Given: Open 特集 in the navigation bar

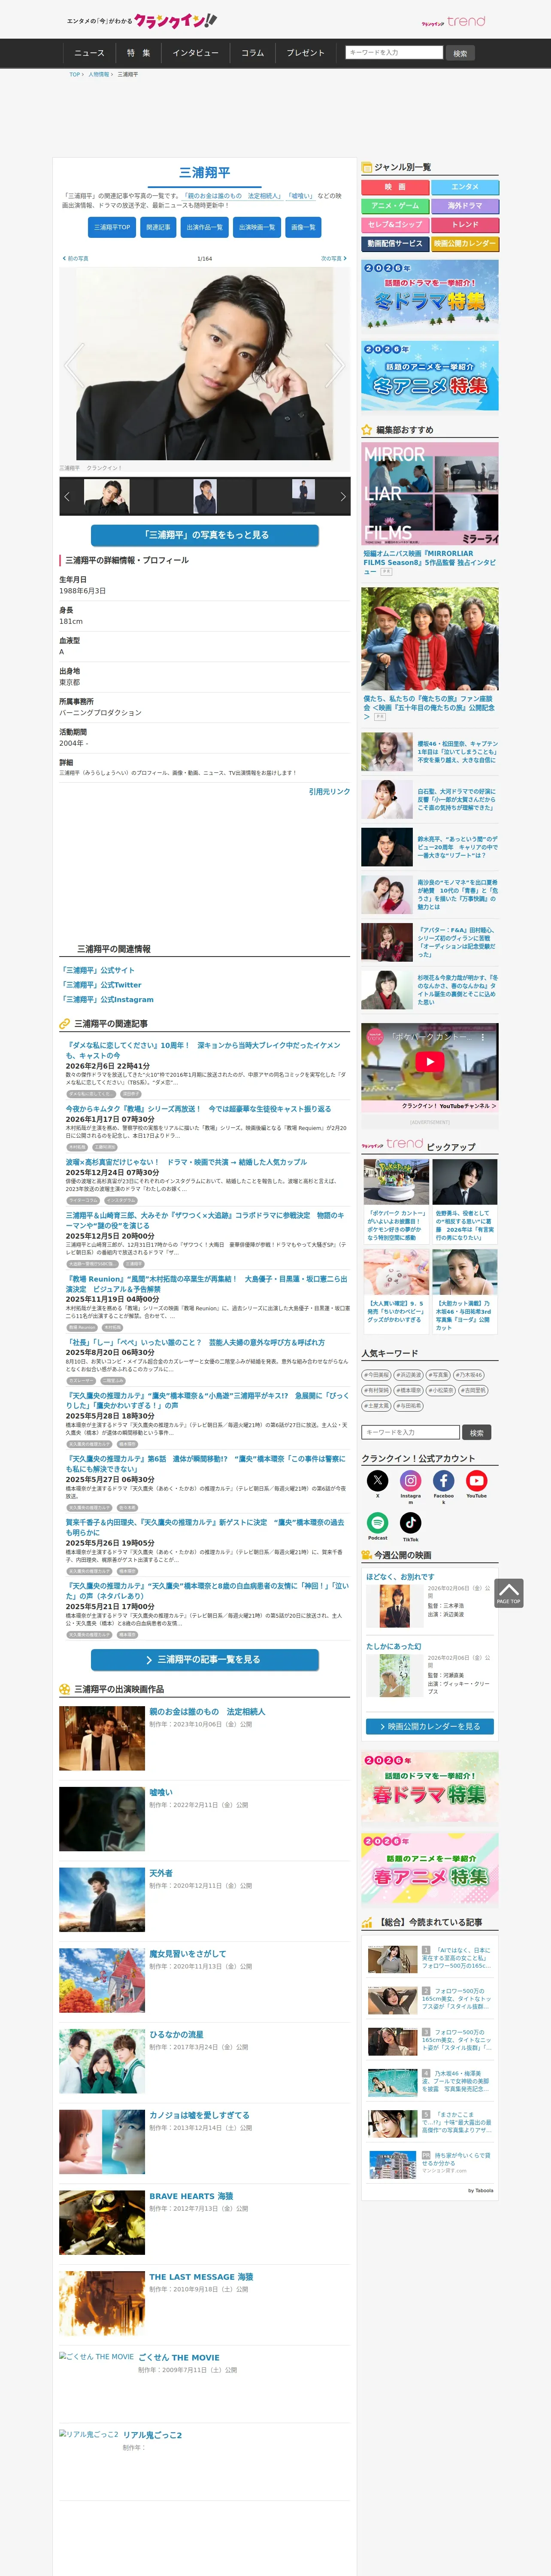Looking at the screenshot, I should tap(138, 53).
